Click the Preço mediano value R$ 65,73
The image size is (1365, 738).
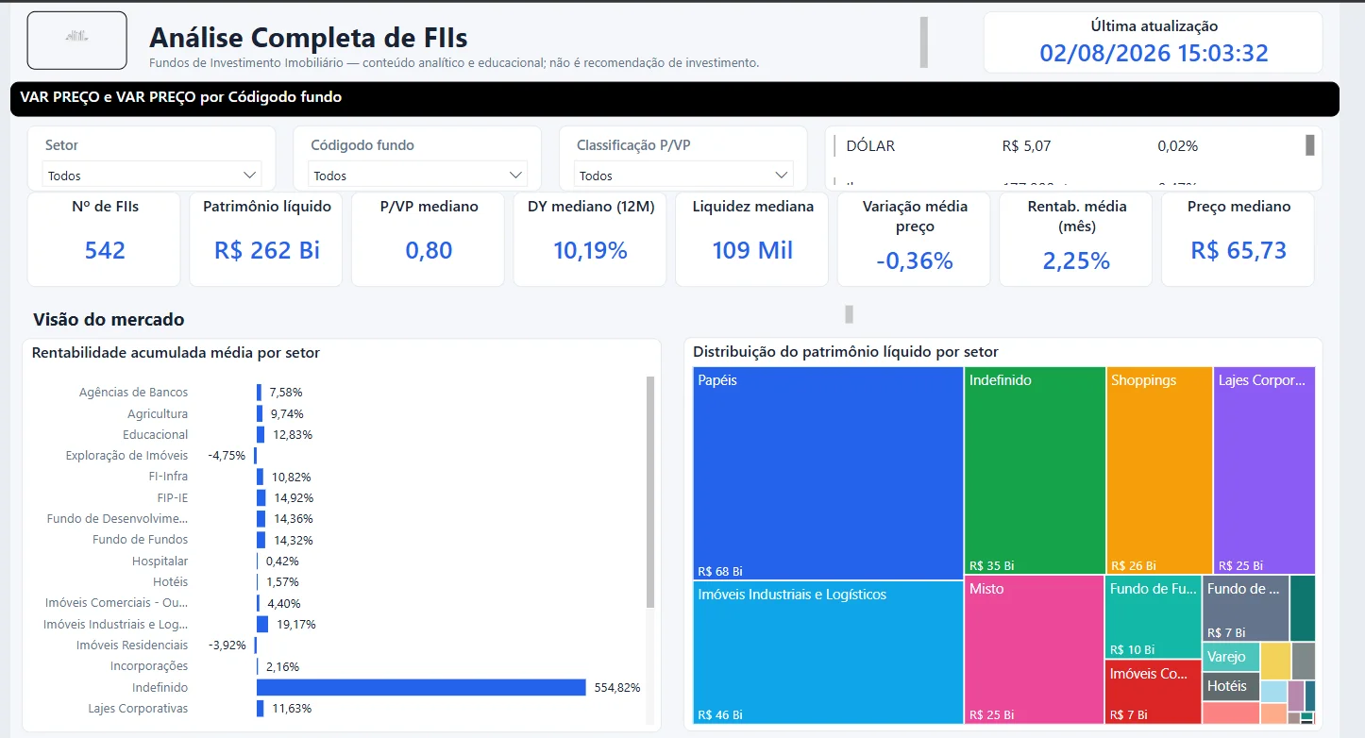pos(1239,250)
